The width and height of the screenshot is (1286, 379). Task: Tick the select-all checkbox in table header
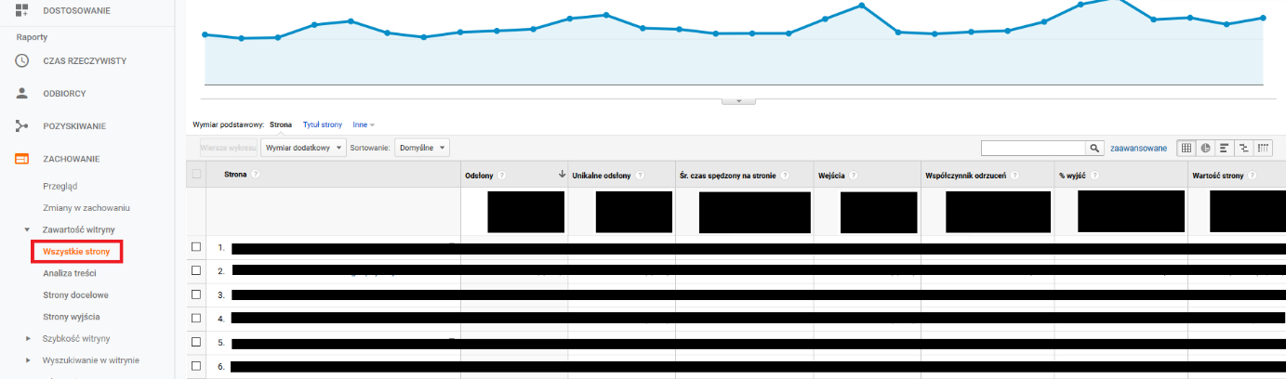tap(196, 174)
